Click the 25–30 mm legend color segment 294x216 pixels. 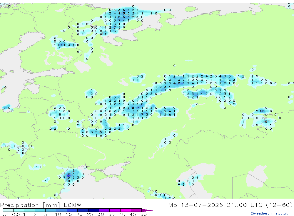point(93,210)
